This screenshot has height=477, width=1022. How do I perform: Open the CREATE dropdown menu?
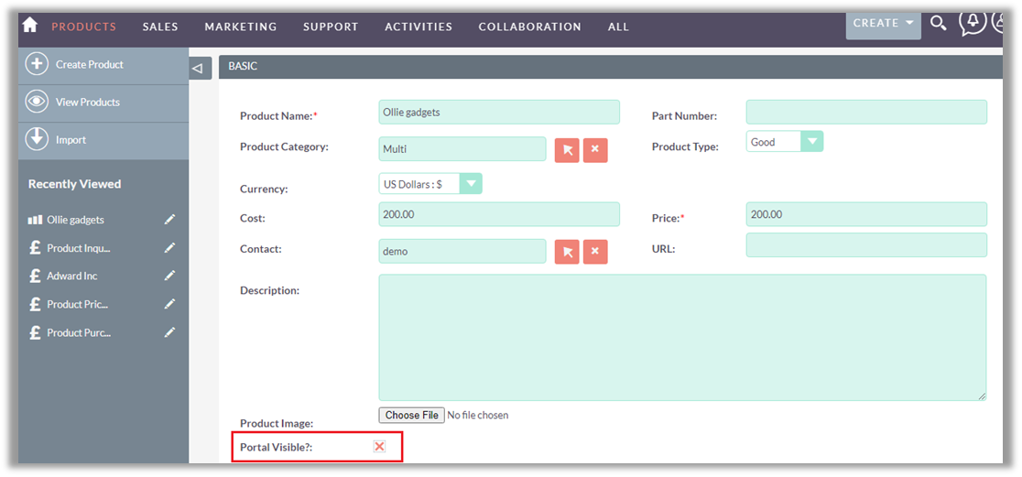883,24
